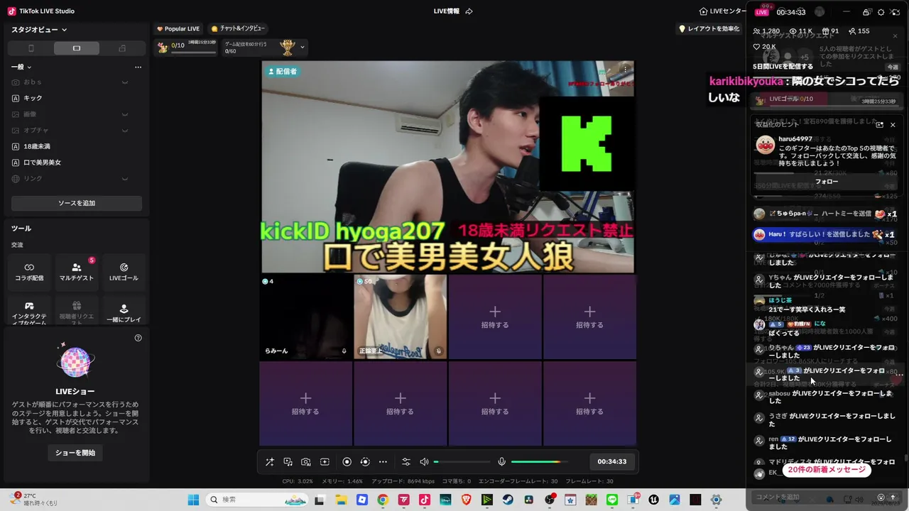Viewport: 909px width, 511px height.
Task: Click the dashed-circle replay record icon
Action: click(365, 462)
